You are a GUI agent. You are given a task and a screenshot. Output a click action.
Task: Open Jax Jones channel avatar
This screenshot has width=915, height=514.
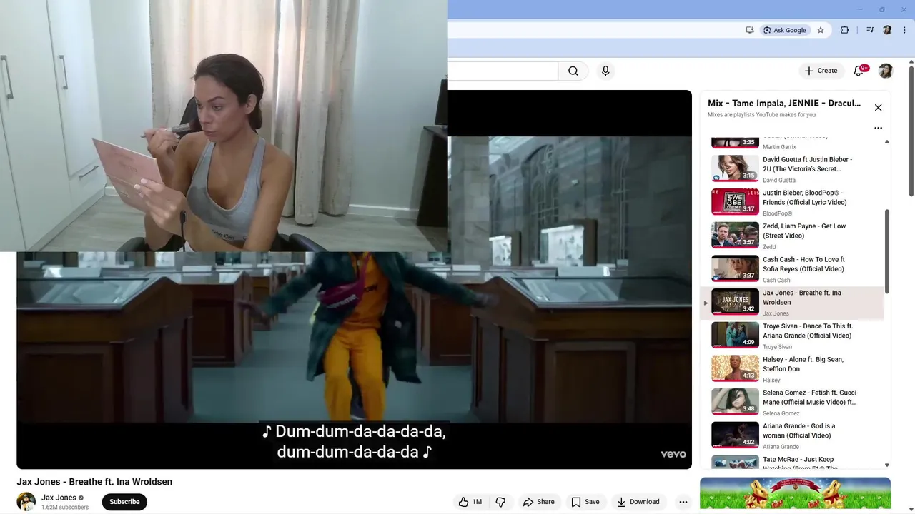(26, 502)
